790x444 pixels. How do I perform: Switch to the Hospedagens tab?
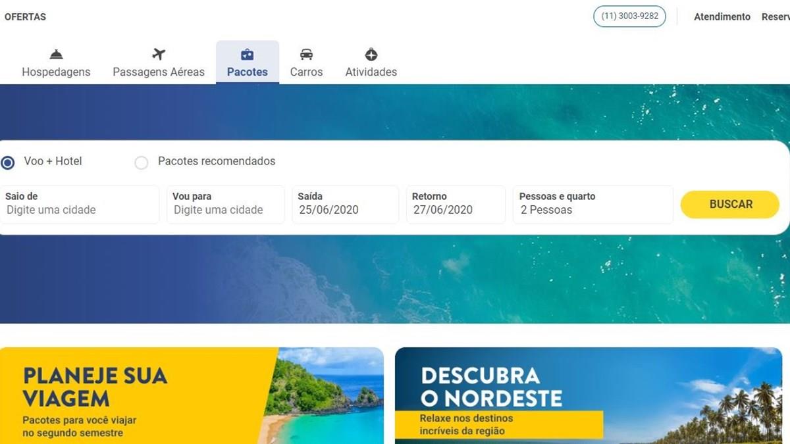click(x=56, y=62)
